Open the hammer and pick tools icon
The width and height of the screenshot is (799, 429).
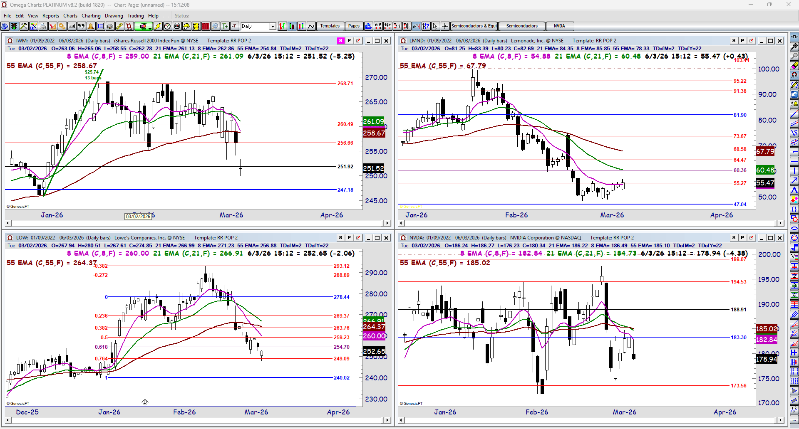(24, 26)
